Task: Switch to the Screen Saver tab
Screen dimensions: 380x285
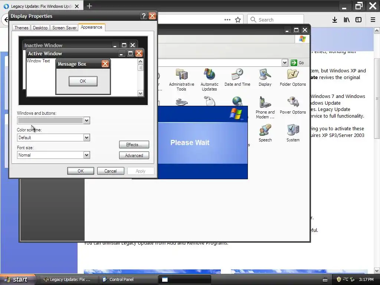Action: 64,28
